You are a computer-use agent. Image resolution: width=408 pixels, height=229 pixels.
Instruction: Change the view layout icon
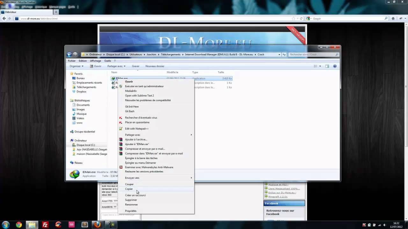[316, 66]
